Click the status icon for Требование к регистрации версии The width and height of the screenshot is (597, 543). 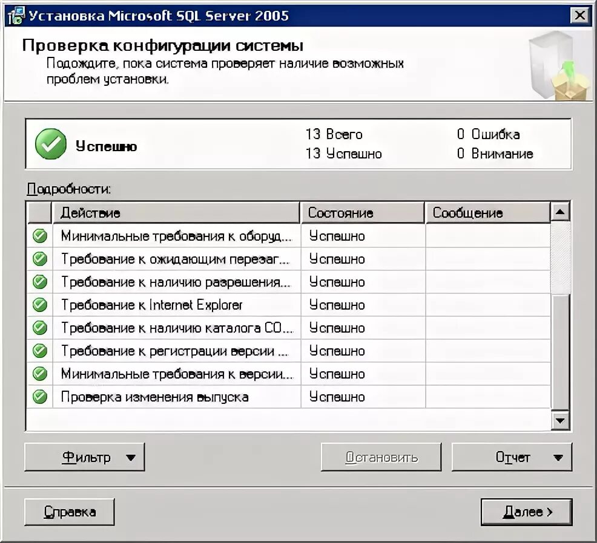39,351
